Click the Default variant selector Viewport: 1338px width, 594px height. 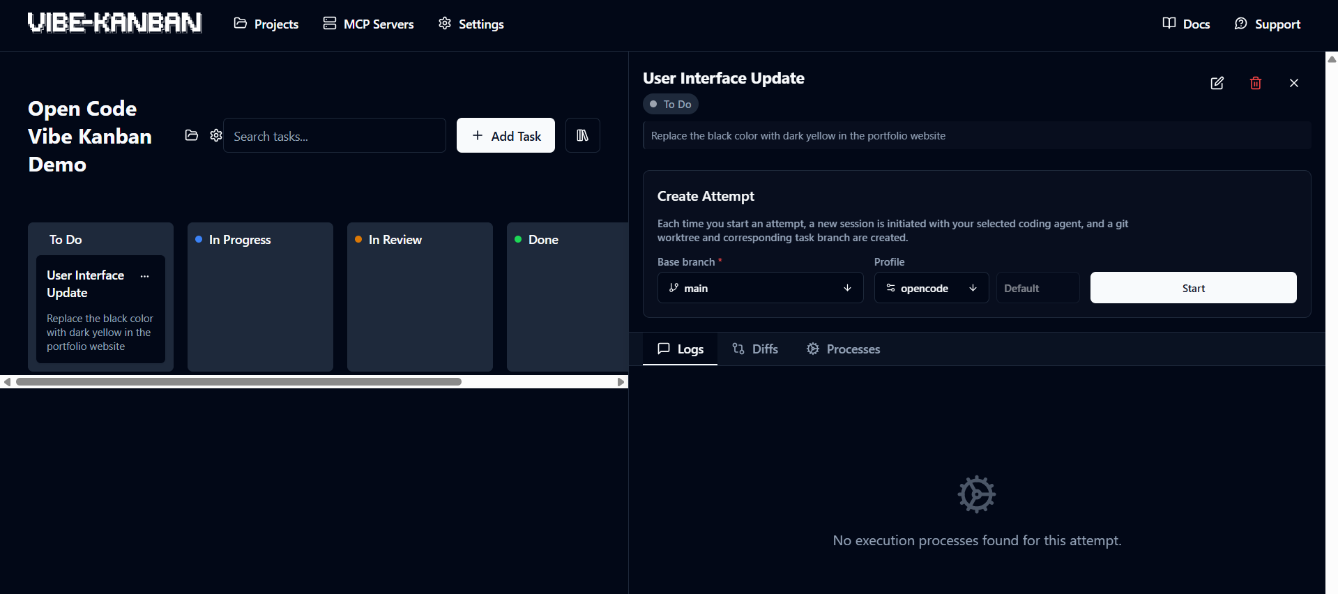(1038, 288)
